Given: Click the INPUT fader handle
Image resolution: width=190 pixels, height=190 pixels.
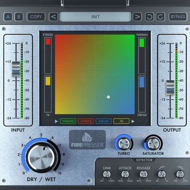Looking at the screenshot, I should (16, 69).
